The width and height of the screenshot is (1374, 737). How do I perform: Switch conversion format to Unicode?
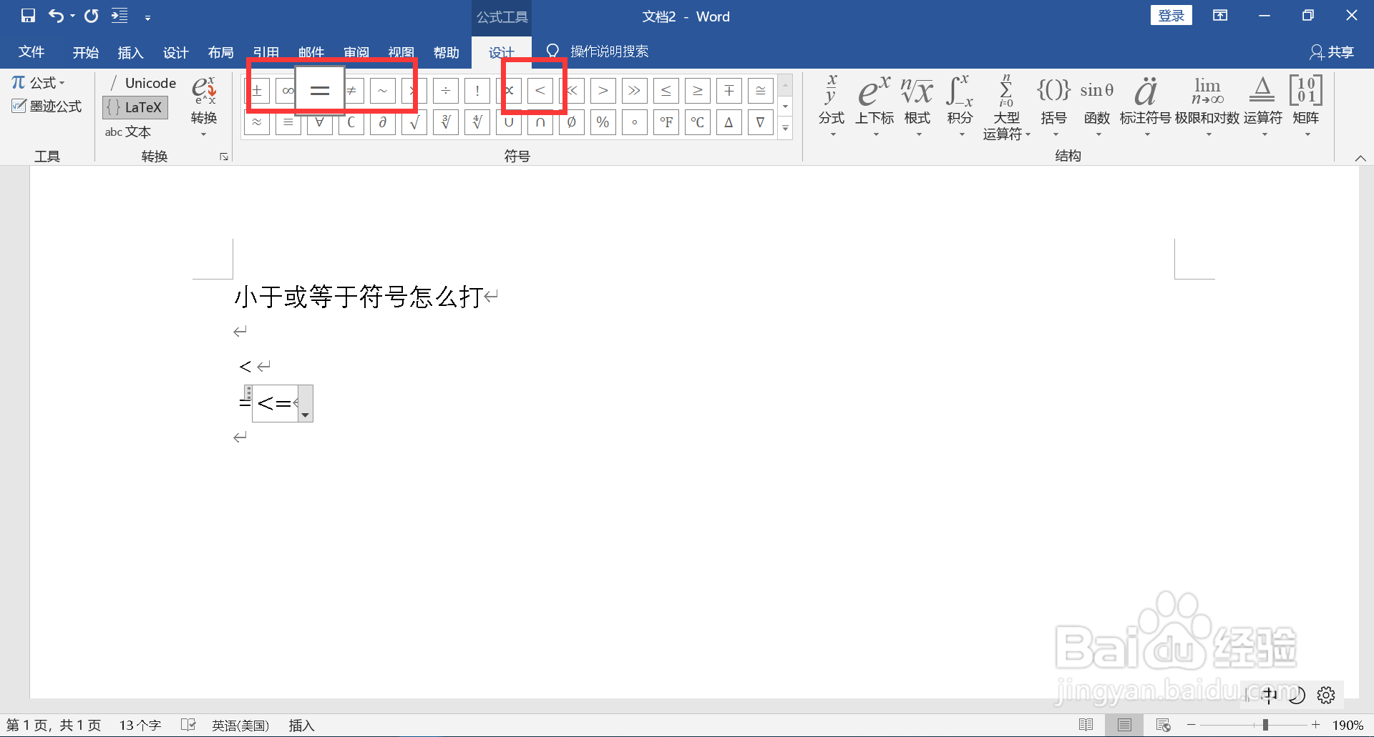pyautogui.click(x=142, y=83)
